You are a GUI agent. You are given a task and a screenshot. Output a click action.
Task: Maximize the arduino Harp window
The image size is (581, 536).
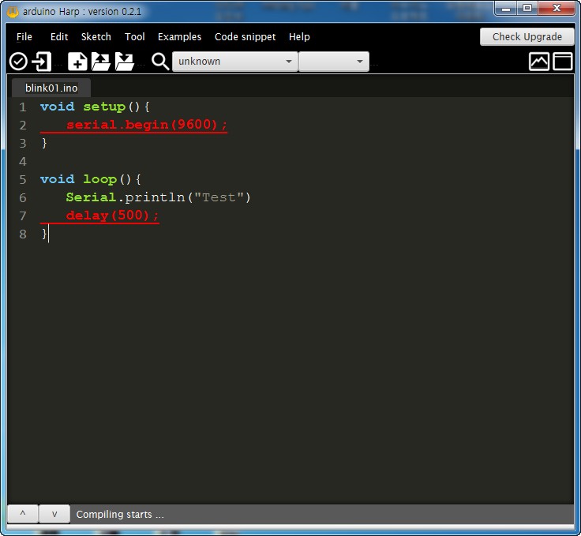[x=527, y=8]
